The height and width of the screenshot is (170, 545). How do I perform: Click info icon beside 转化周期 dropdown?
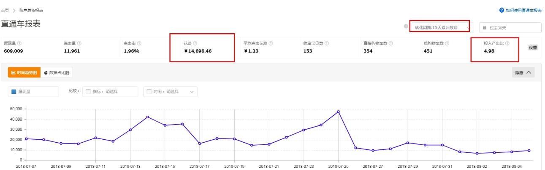pyautogui.click(x=406, y=27)
